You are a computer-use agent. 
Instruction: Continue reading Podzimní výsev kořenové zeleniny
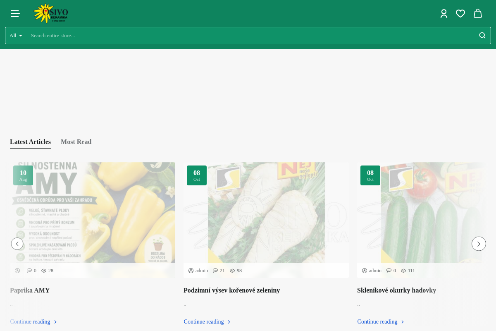pos(207,322)
